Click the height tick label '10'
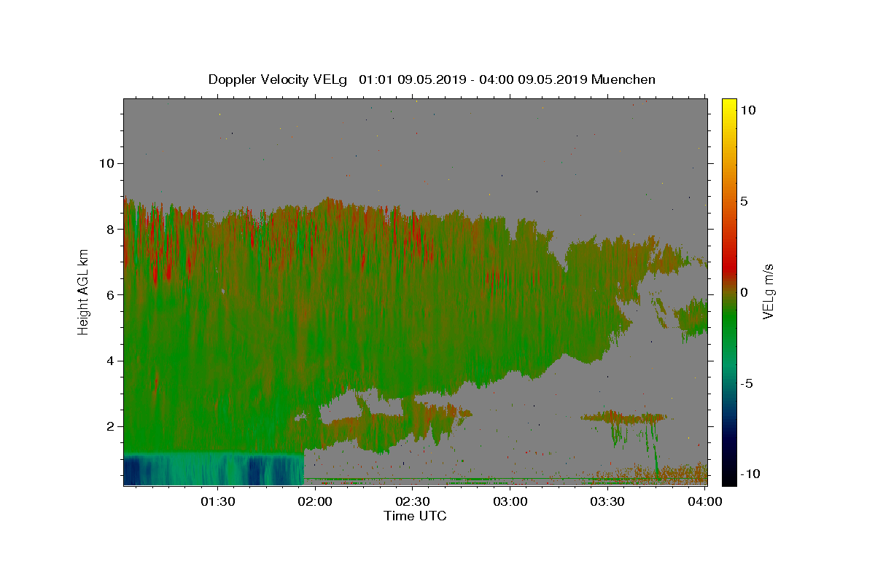Image resolution: width=875 pixels, height=583 pixels. coord(106,163)
